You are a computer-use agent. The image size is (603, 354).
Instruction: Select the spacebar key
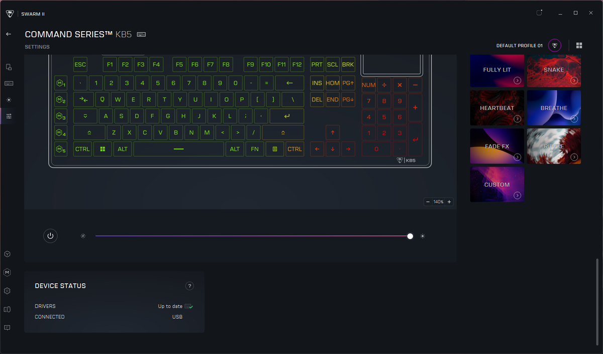pyautogui.click(x=178, y=149)
